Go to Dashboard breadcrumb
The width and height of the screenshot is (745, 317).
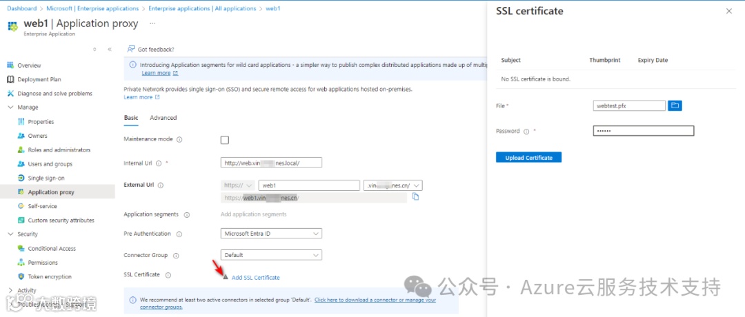pos(22,8)
